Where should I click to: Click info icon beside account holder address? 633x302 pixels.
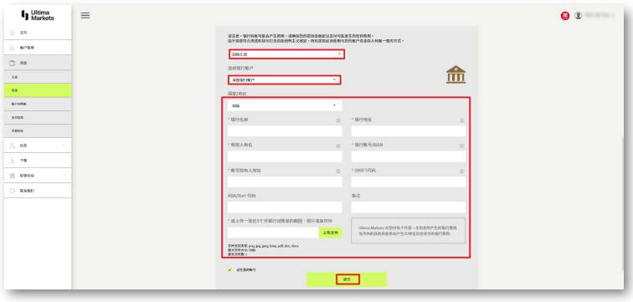(338, 171)
